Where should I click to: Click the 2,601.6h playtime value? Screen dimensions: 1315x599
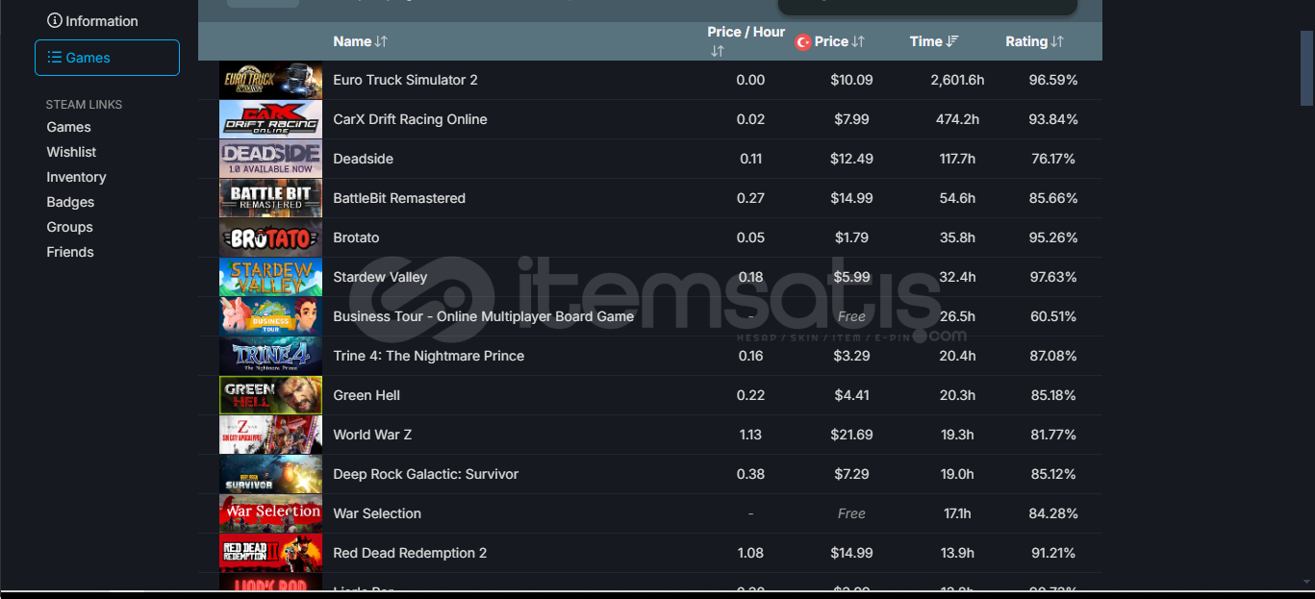point(957,80)
